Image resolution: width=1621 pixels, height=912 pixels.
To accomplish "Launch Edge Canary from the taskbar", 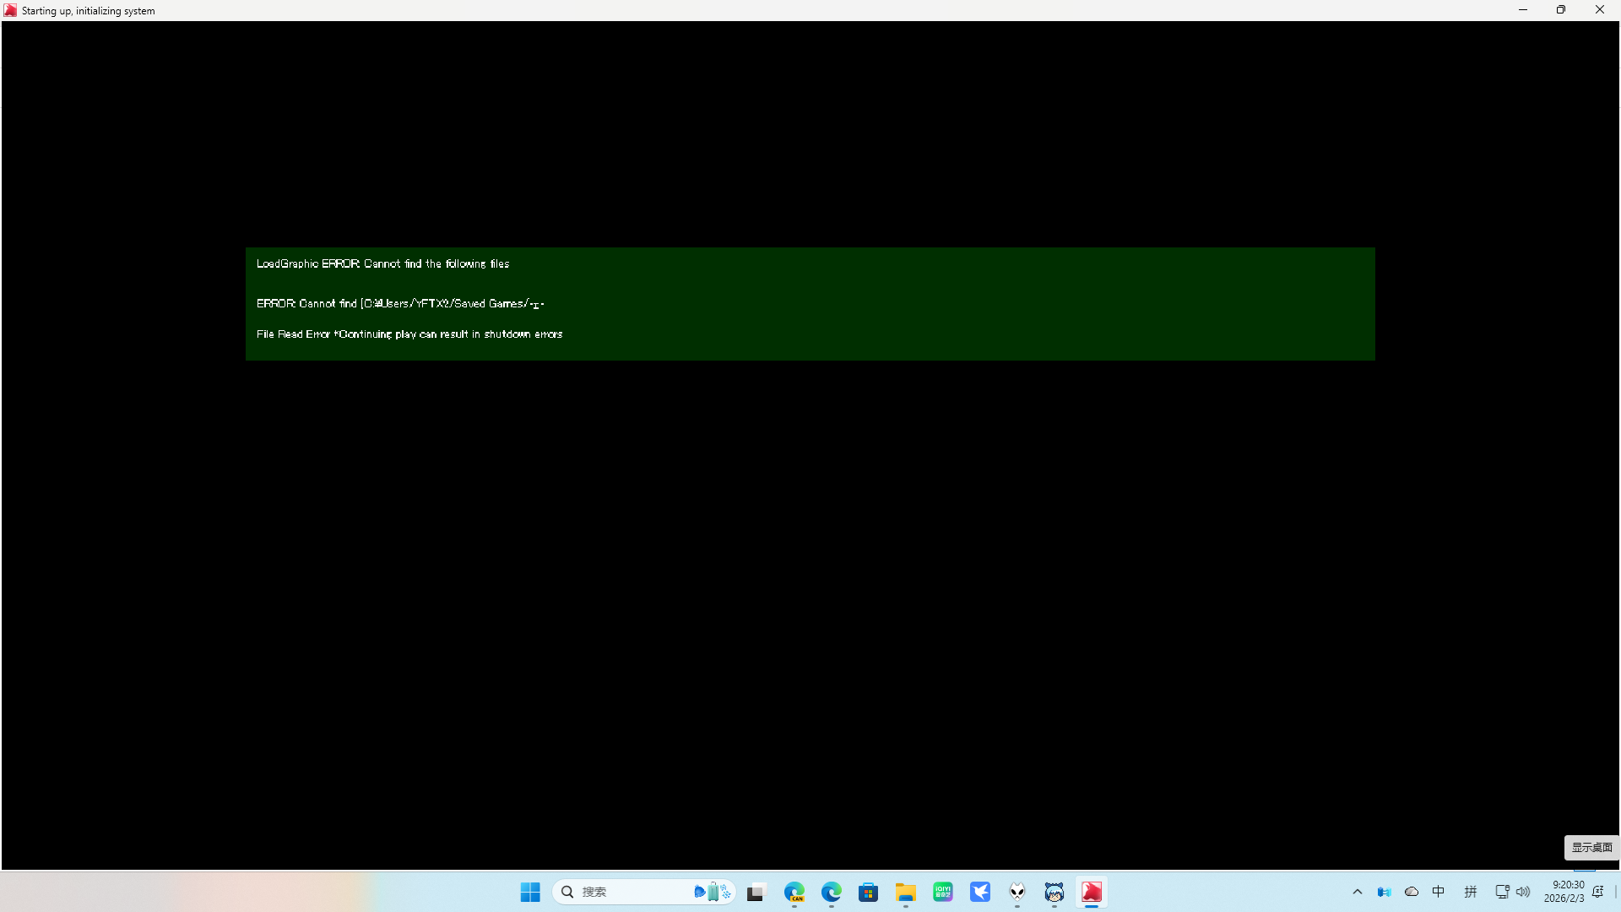I will 794,892.
